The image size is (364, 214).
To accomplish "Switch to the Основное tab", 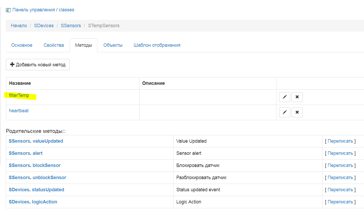I will point(22,45).
